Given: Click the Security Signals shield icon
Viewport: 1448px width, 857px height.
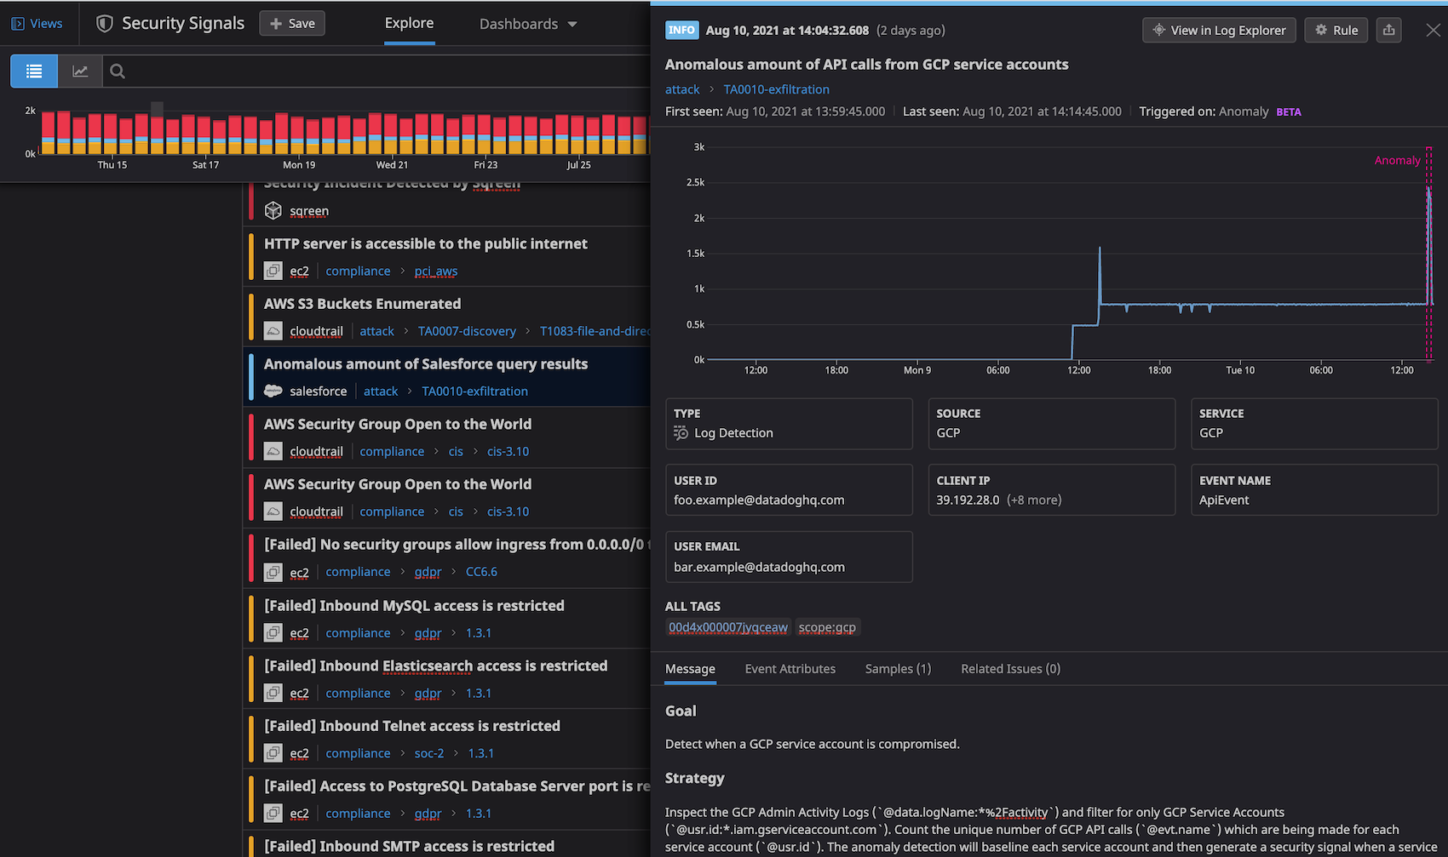Looking at the screenshot, I should (104, 23).
